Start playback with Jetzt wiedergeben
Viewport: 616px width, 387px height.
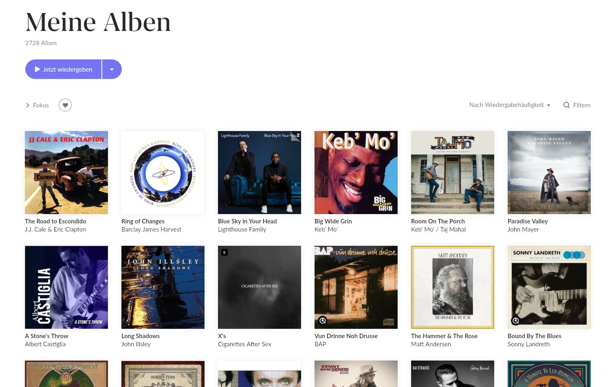(63, 69)
